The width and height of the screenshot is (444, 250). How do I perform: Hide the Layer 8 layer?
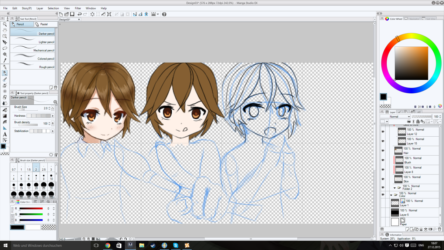(383, 170)
